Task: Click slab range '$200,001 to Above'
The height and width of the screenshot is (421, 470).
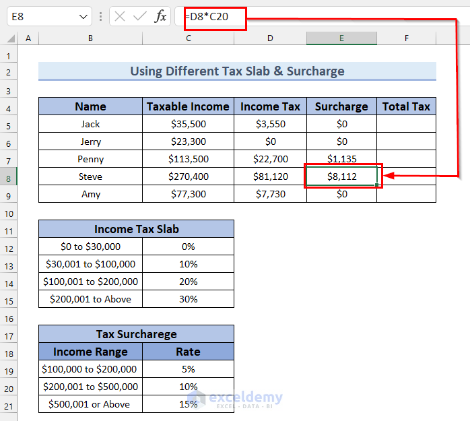Action: pyautogui.click(x=90, y=299)
